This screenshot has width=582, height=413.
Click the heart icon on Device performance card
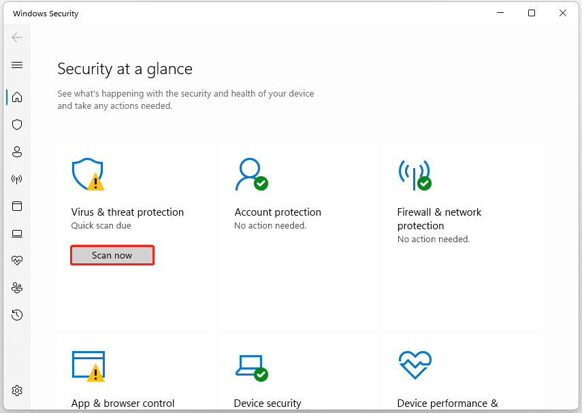[415, 365]
